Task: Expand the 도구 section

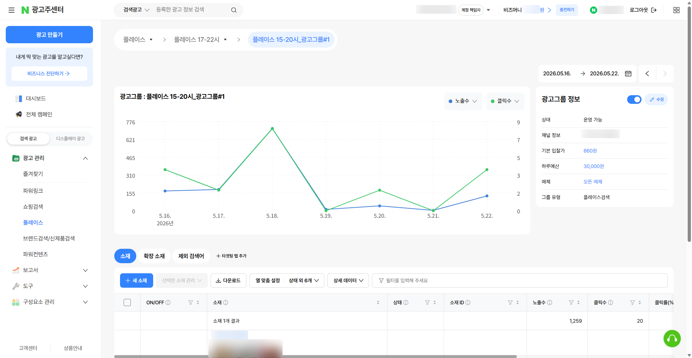Action: click(85, 286)
